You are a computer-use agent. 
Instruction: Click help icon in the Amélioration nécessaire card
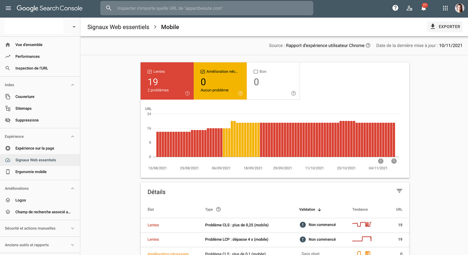(x=240, y=94)
